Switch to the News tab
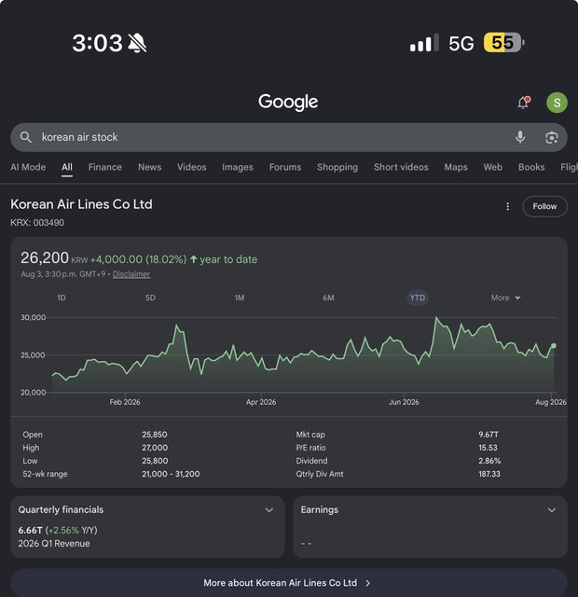The height and width of the screenshot is (597, 578). 149,167
